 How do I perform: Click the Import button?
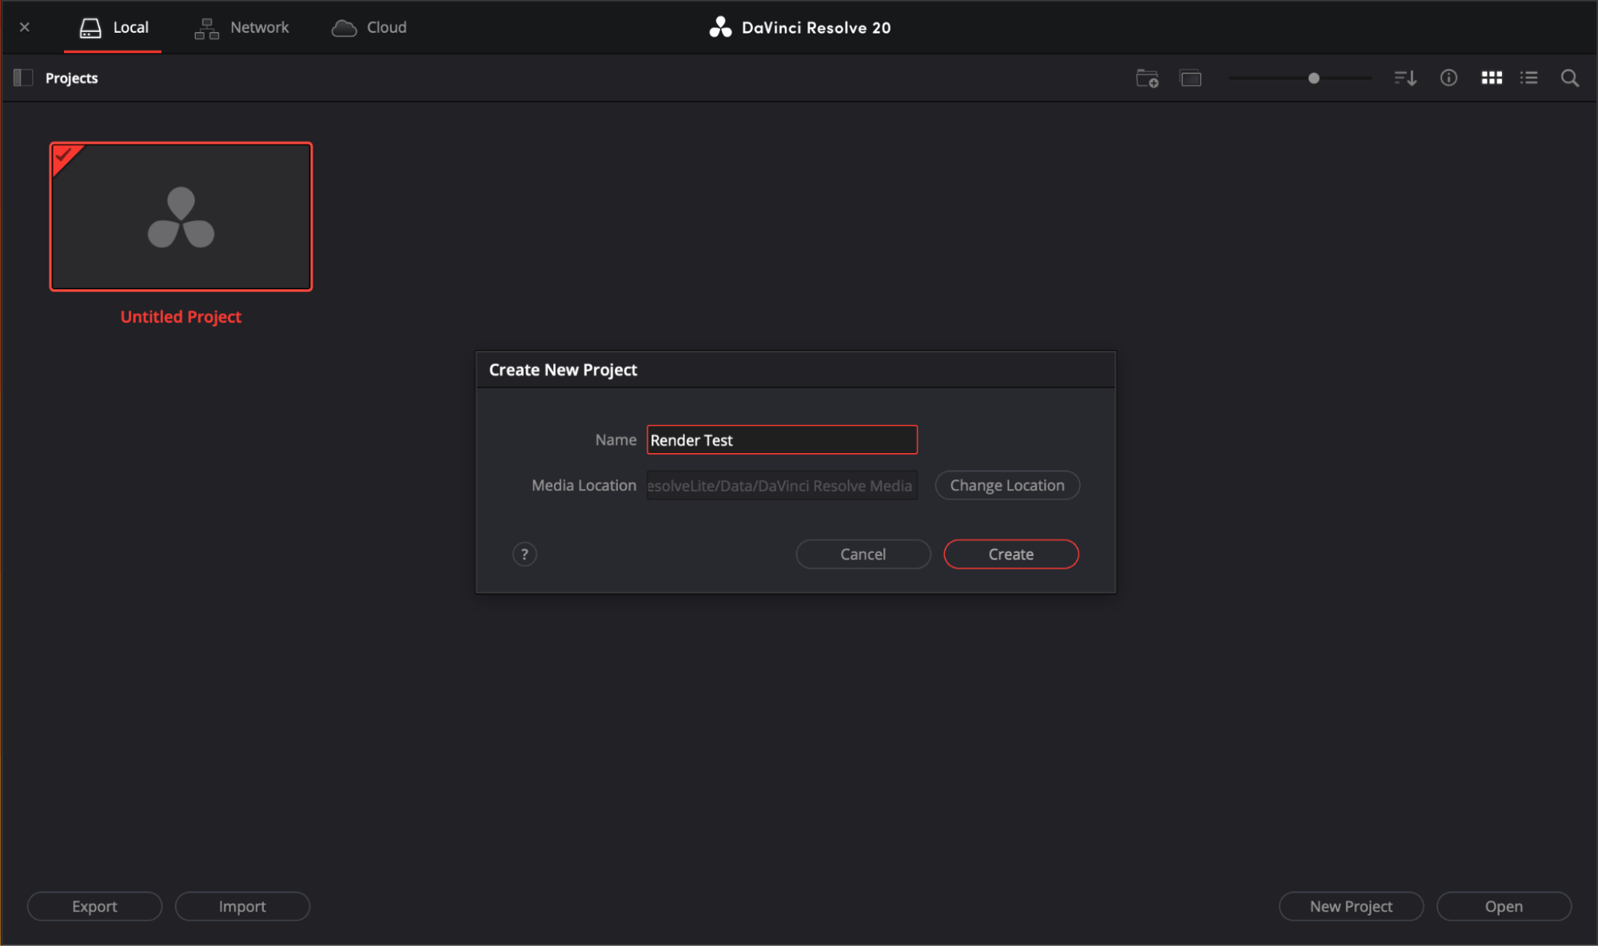pos(242,906)
